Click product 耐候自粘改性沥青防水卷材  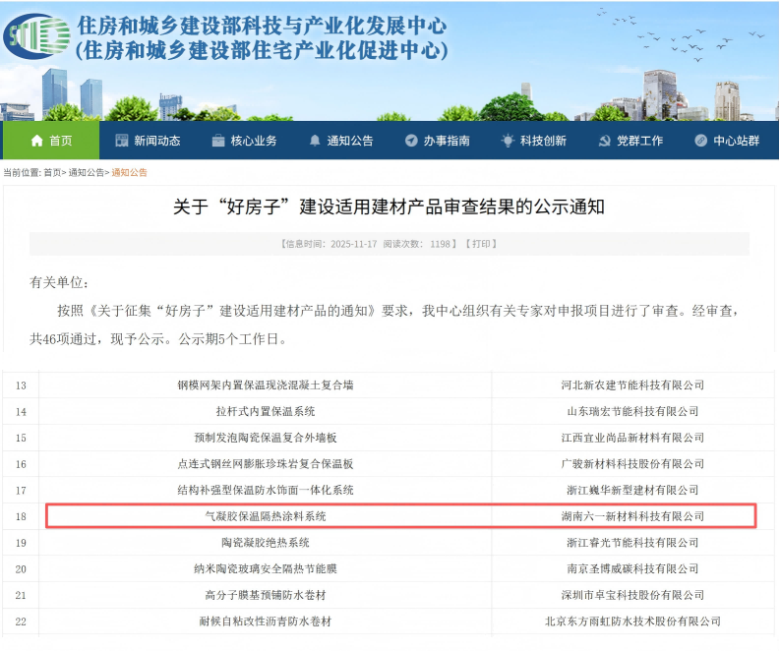pos(266,621)
